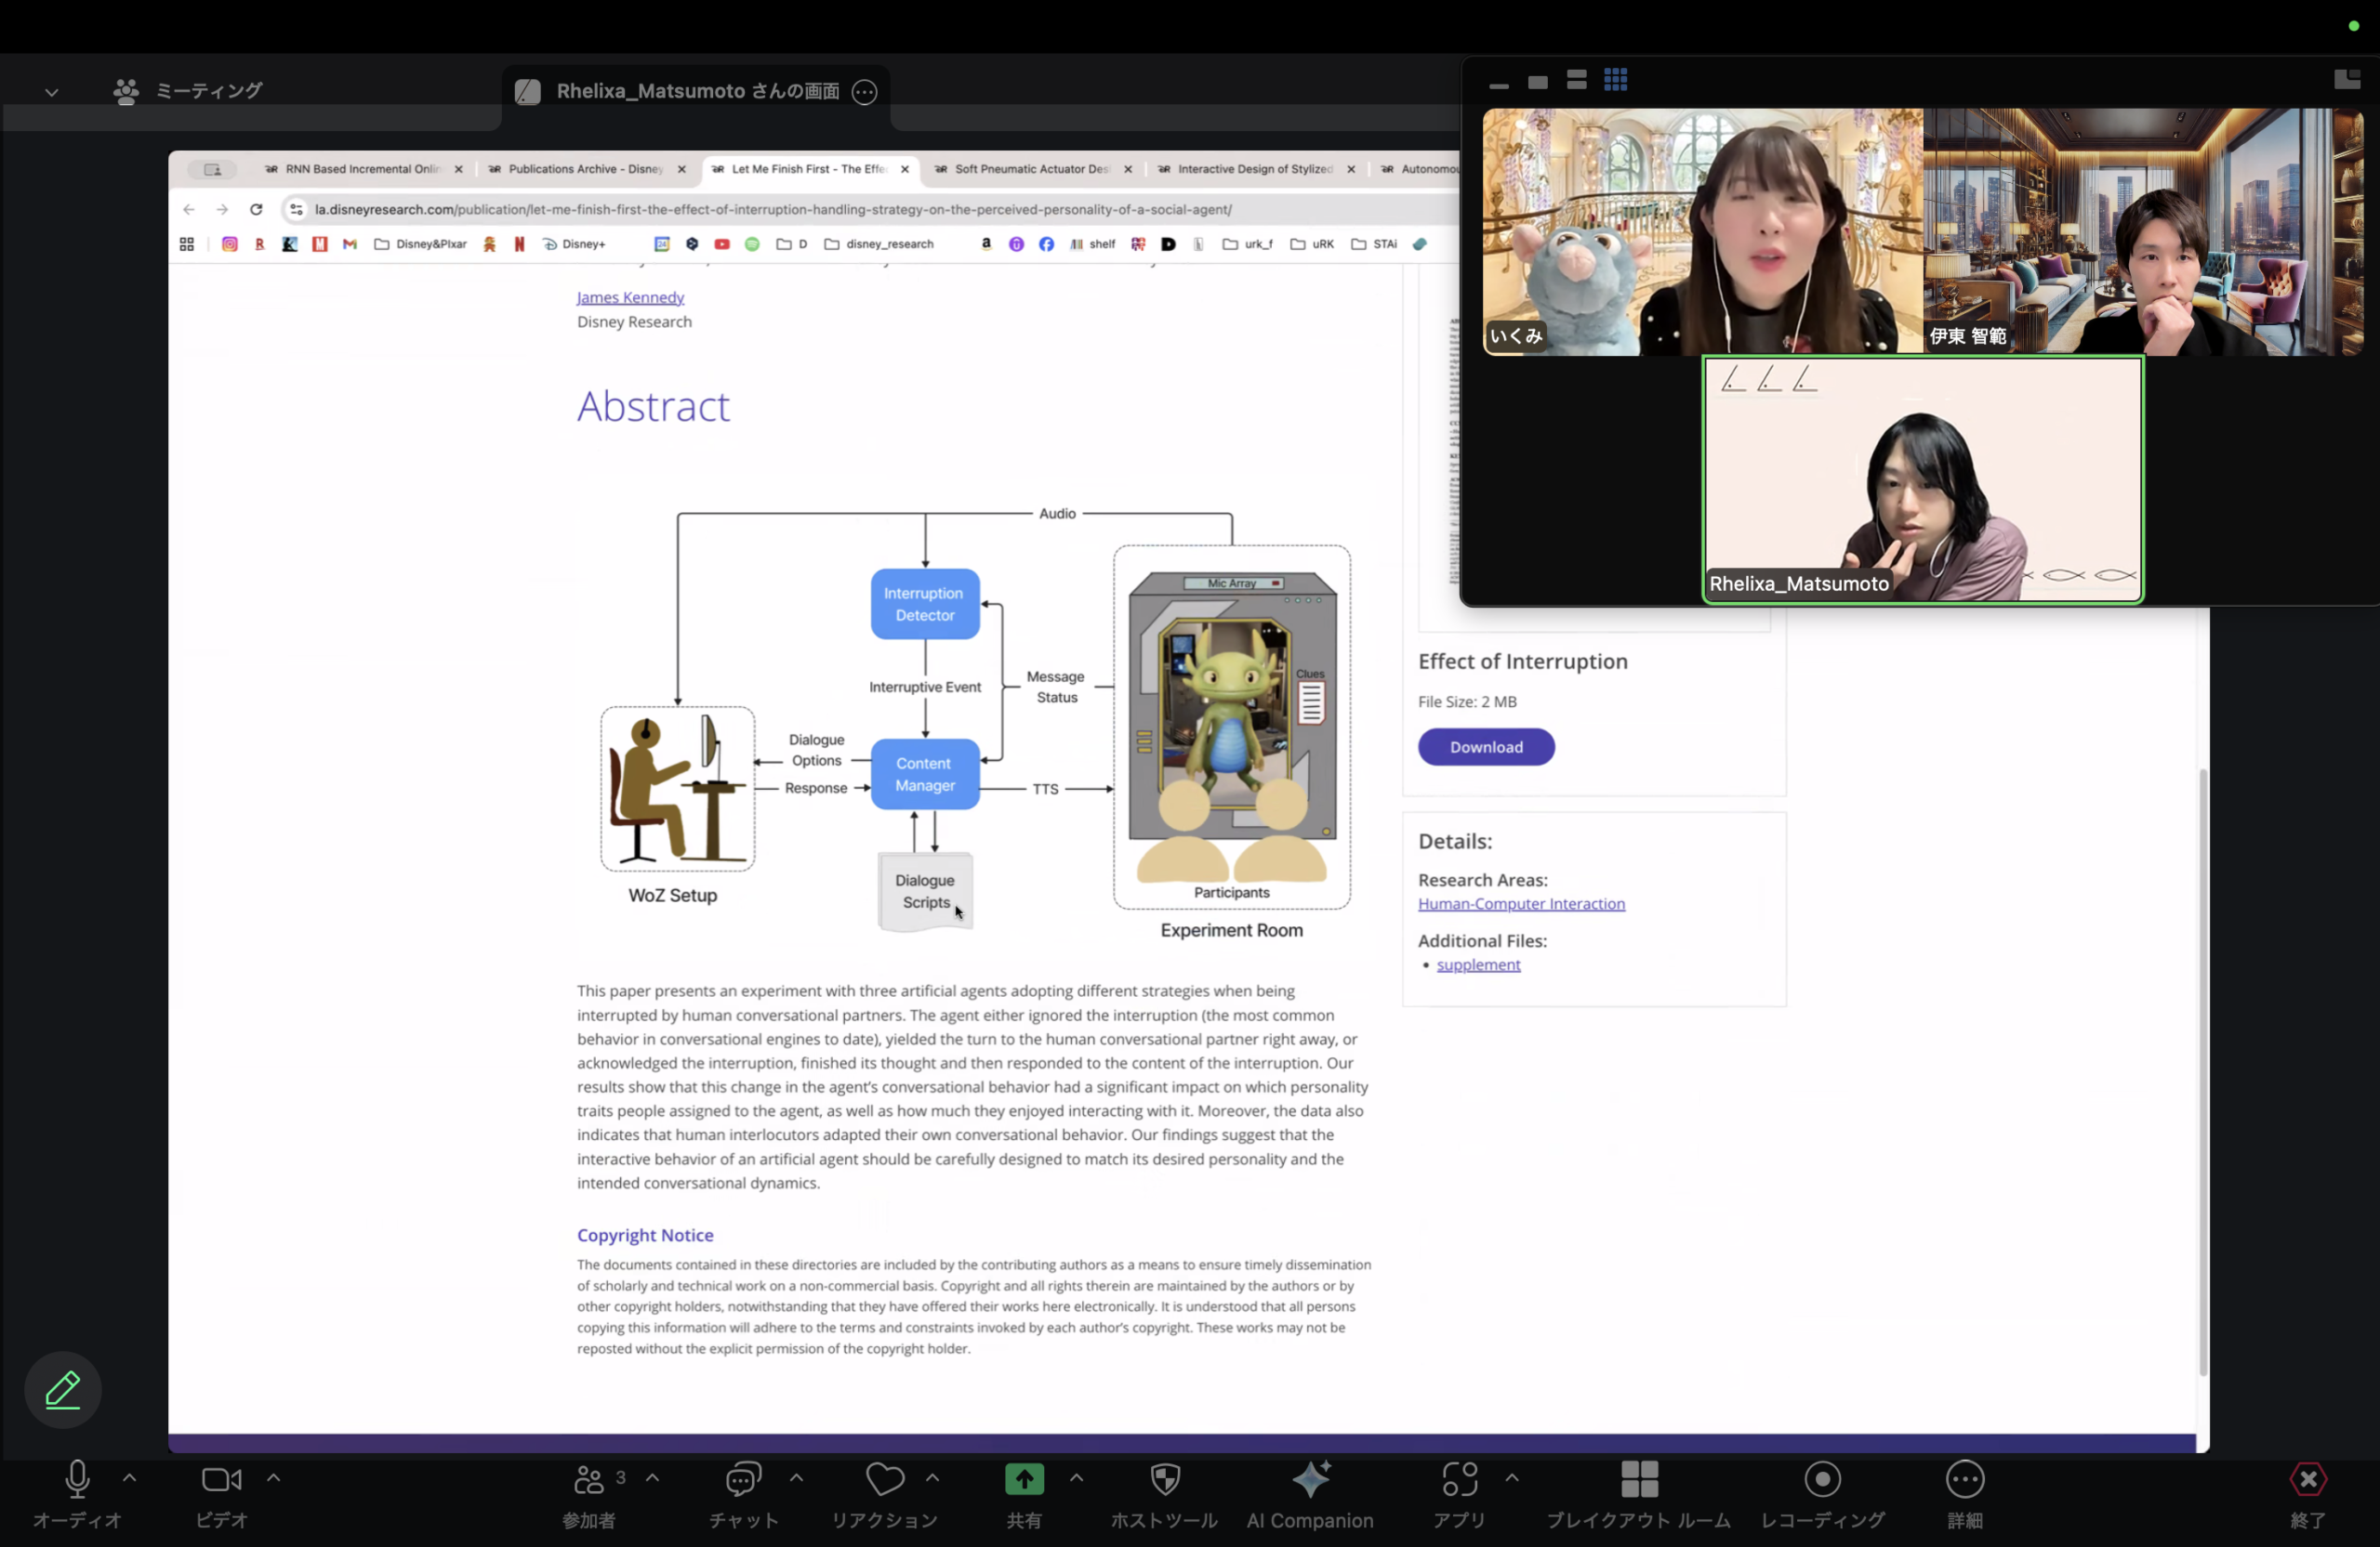Reload the Disney Research page
Viewport: 2380px width, 1547px height.
tap(256, 209)
